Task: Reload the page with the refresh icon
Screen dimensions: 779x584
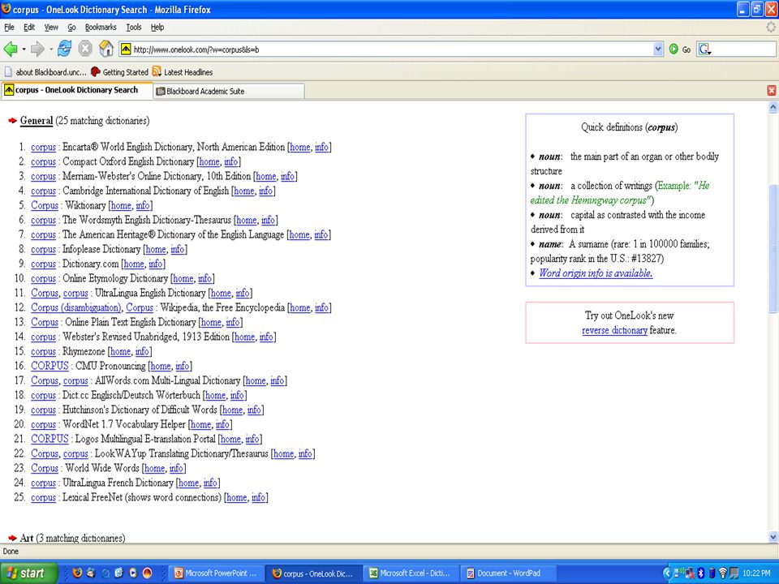Action: point(64,49)
